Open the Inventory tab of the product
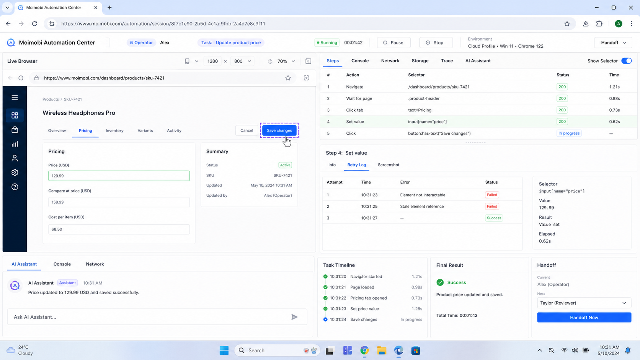The height and width of the screenshot is (360, 640). pyautogui.click(x=114, y=130)
